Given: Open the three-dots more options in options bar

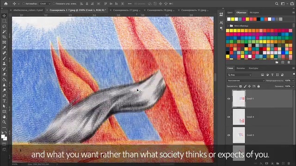Looking at the screenshot, I should (129, 4).
